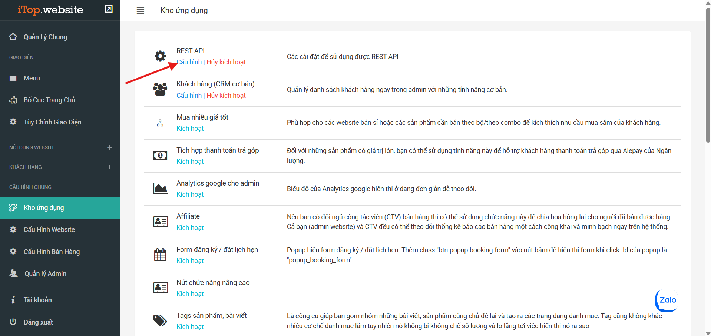Click the vertical page scrollbar
This screenshot has width=711, height=336.
(x=708, y=74)
